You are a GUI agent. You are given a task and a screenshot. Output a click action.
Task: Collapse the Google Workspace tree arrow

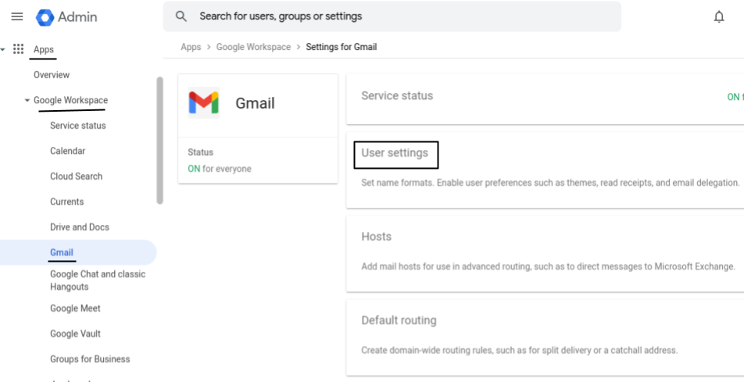pyautogui.click(x=27, y=100)
